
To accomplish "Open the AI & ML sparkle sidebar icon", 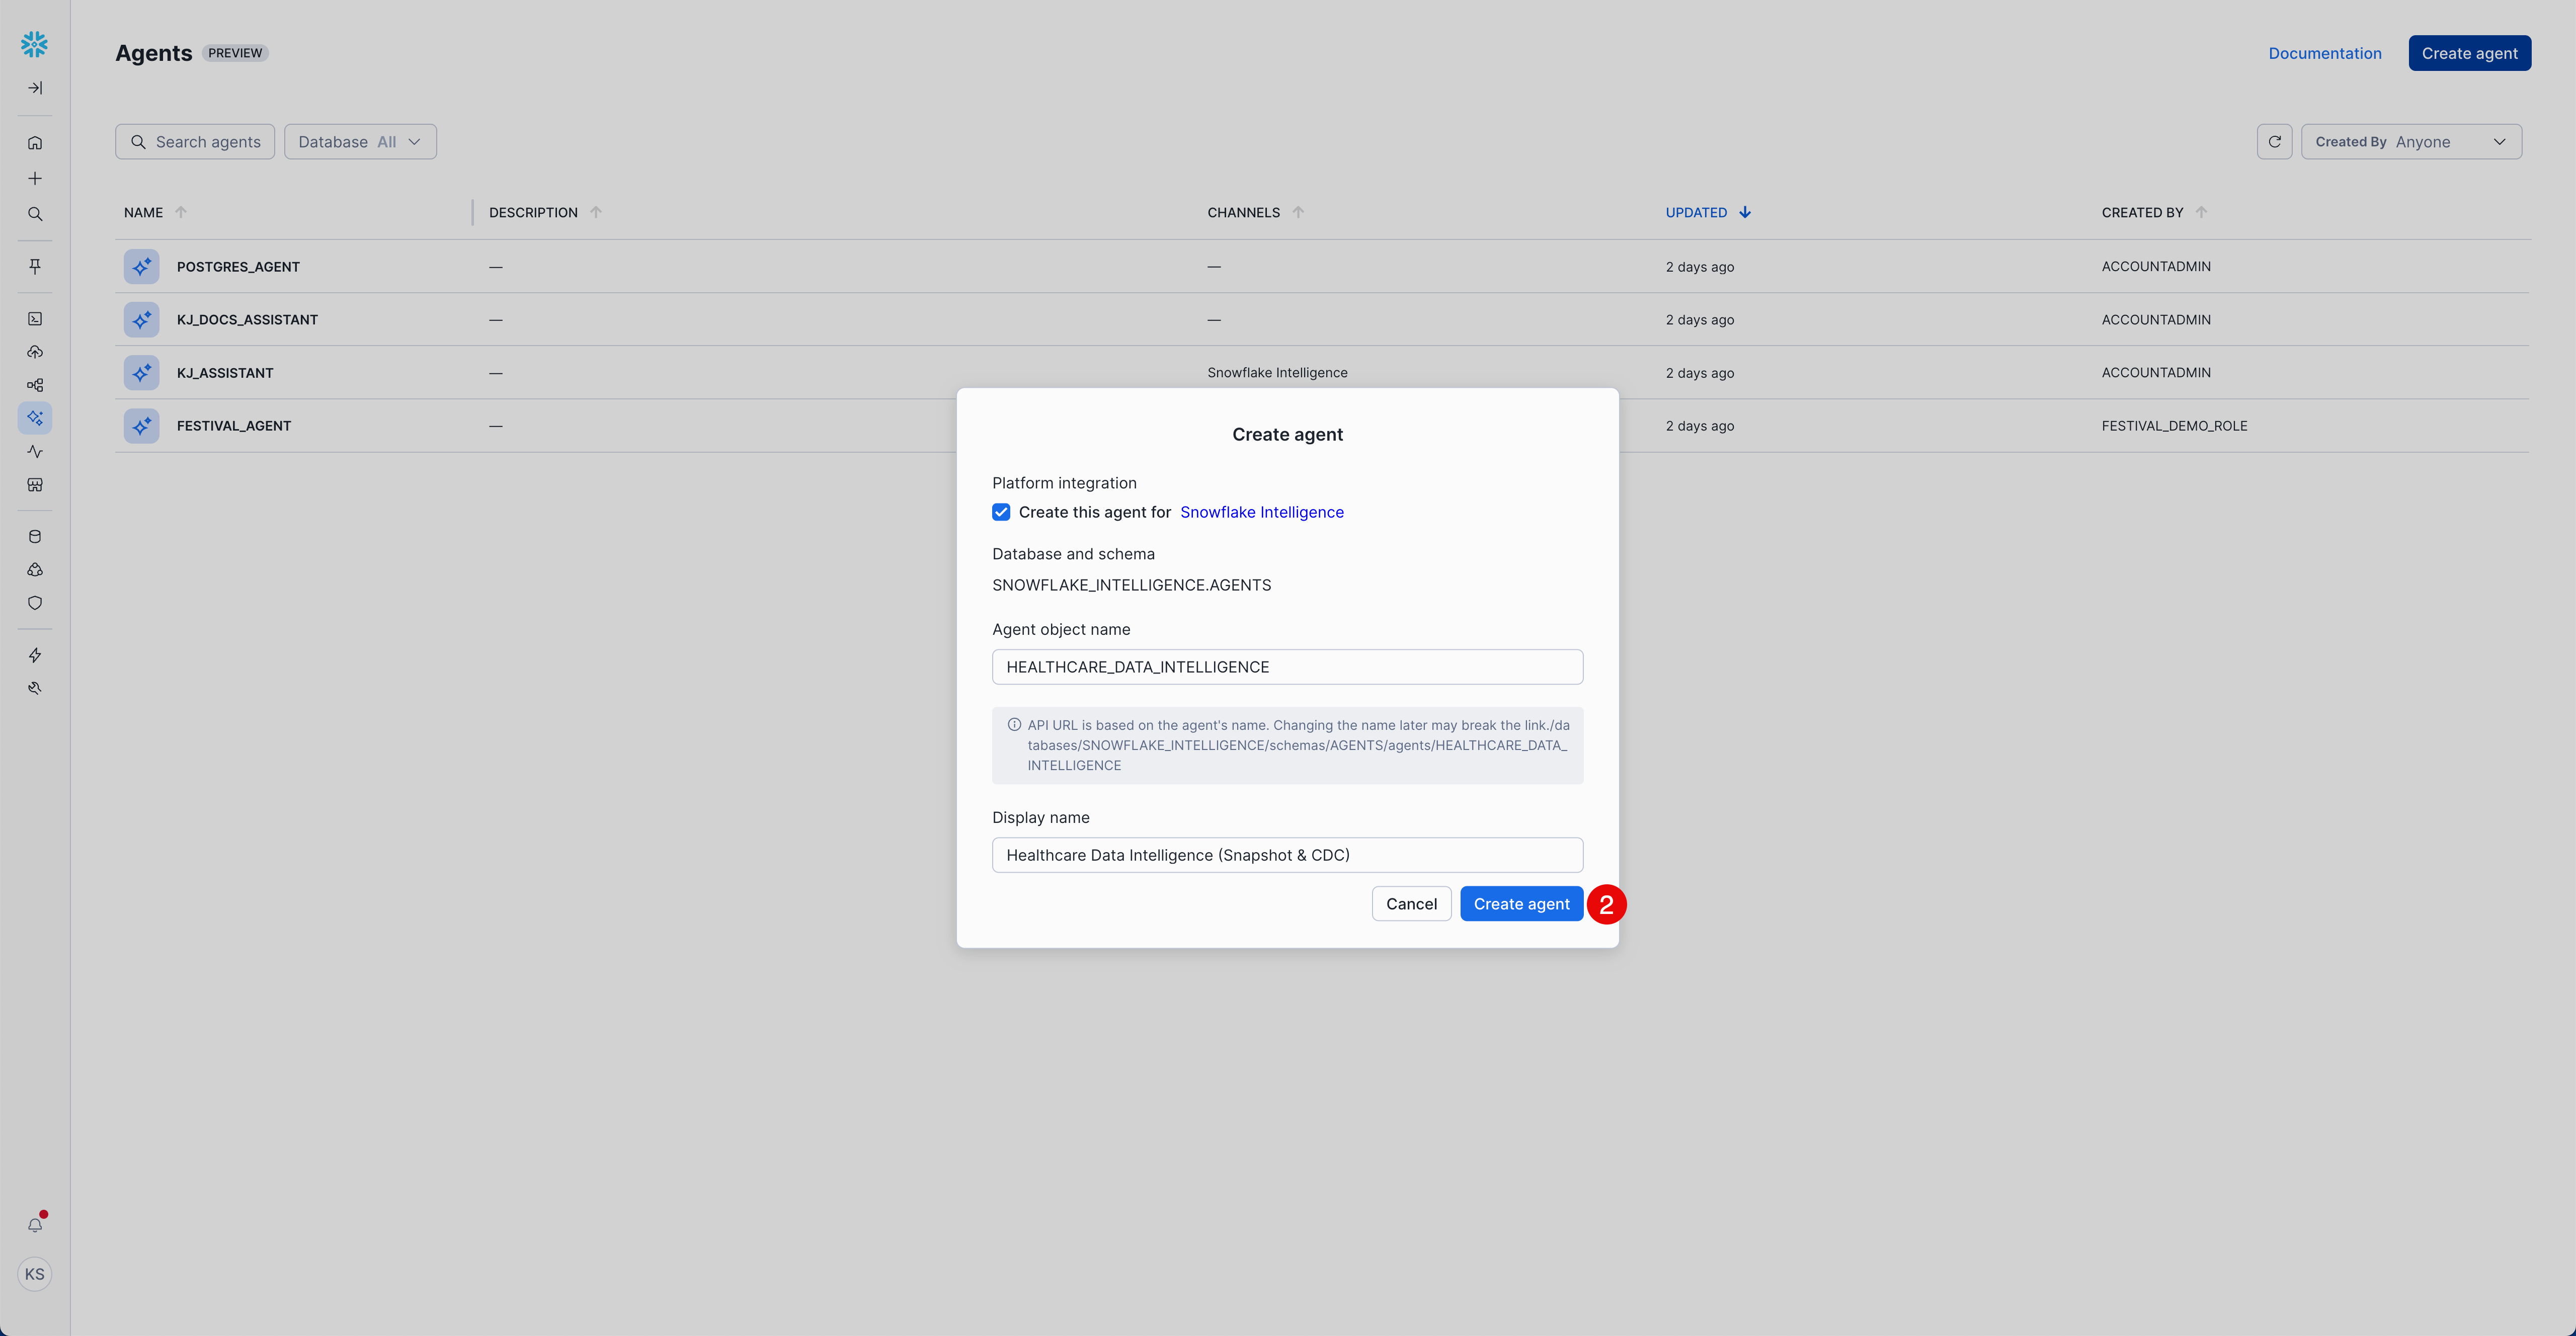I will (35, 418).
